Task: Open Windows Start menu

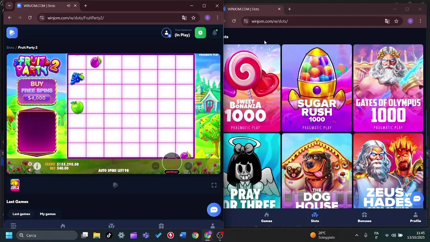Action: click(9, 235)
